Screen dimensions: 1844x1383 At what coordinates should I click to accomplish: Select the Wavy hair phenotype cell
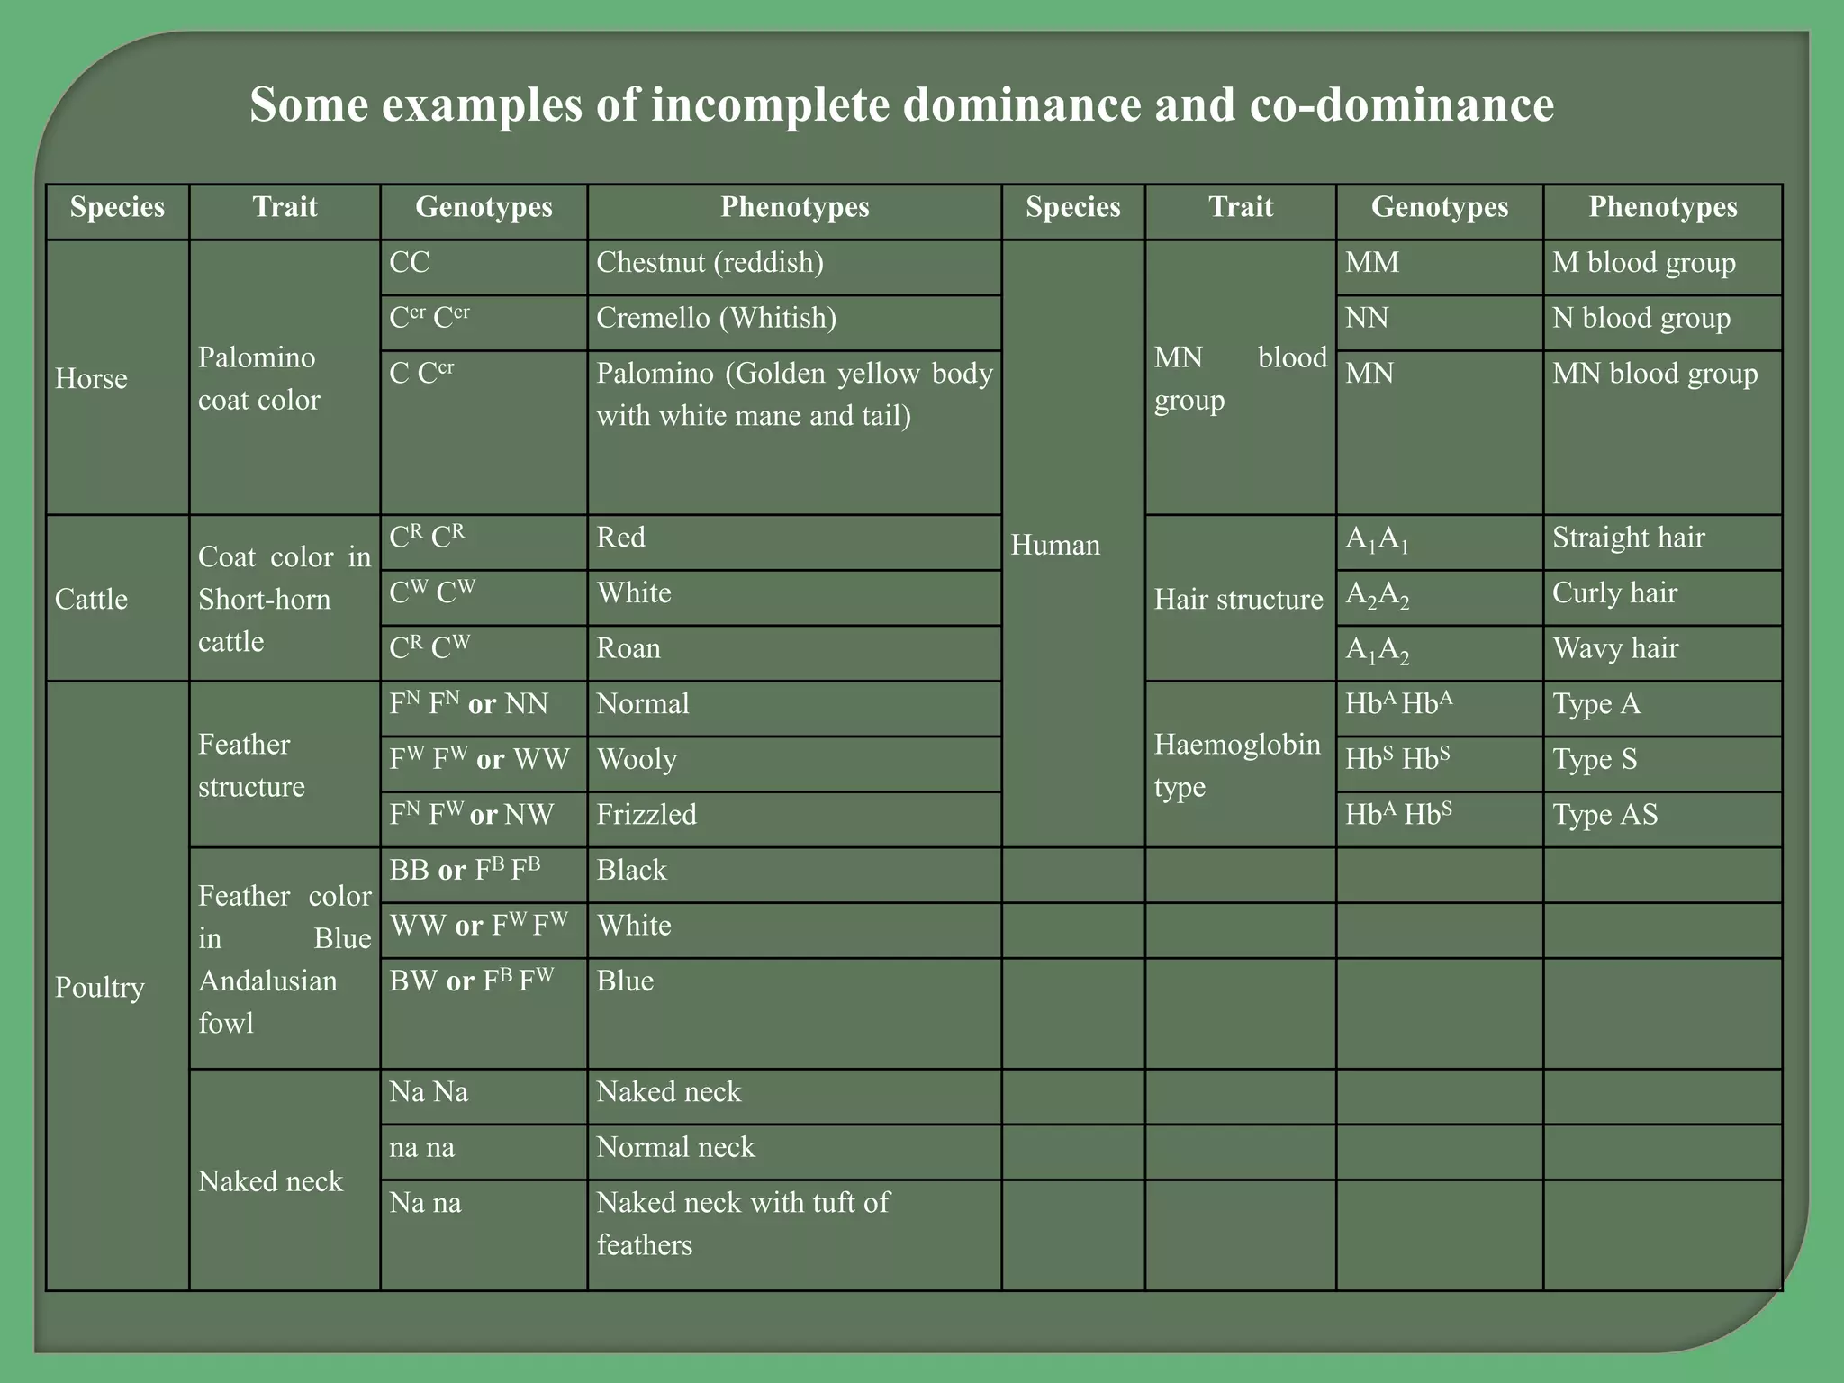tap(1615, 649)
